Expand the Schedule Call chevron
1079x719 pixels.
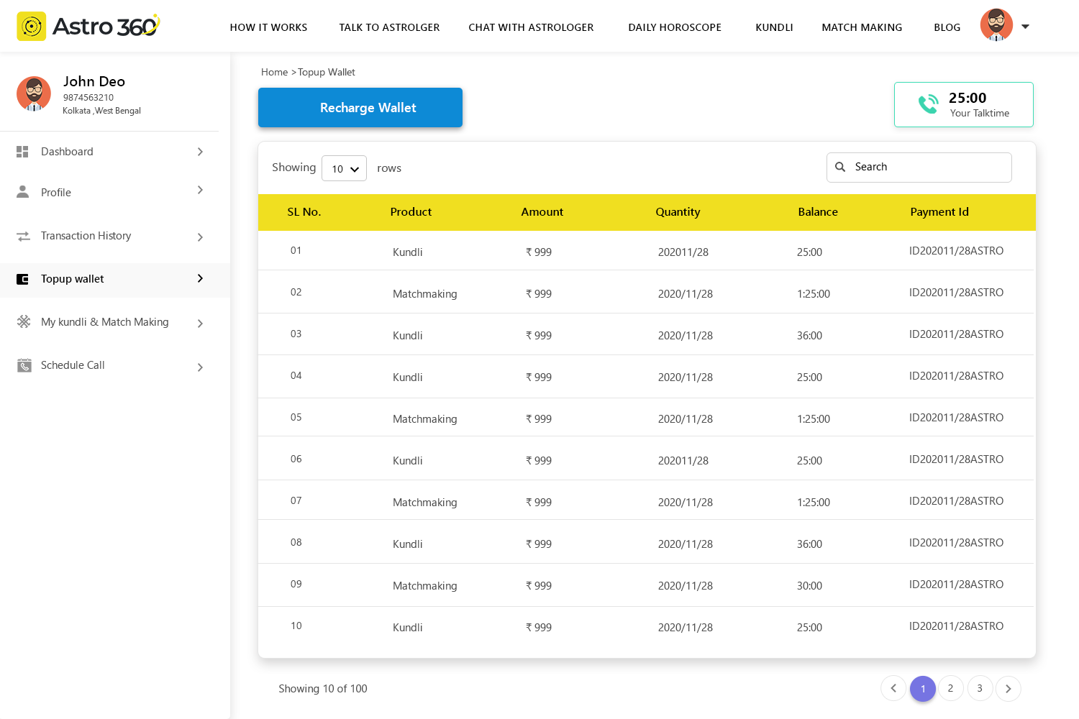[x=200, y=367]
